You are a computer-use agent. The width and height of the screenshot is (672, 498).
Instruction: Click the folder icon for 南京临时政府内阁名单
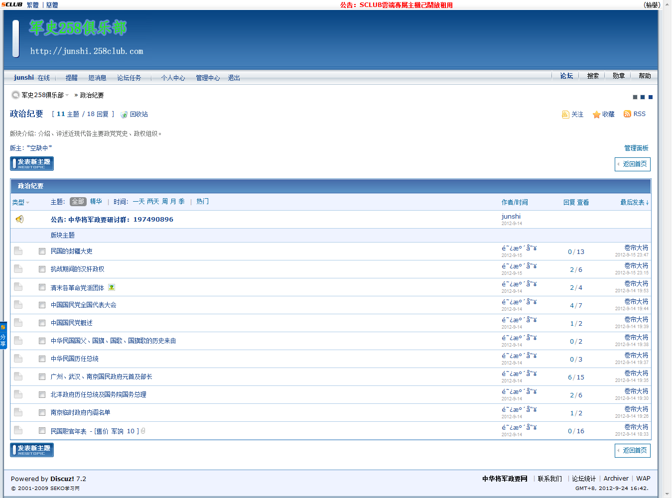click(x=18, y=412)
